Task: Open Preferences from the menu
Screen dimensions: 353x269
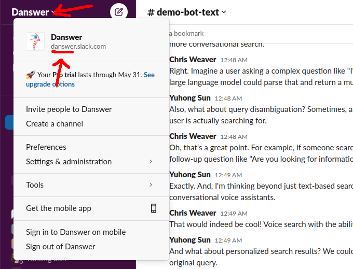Action: [46, 147]
